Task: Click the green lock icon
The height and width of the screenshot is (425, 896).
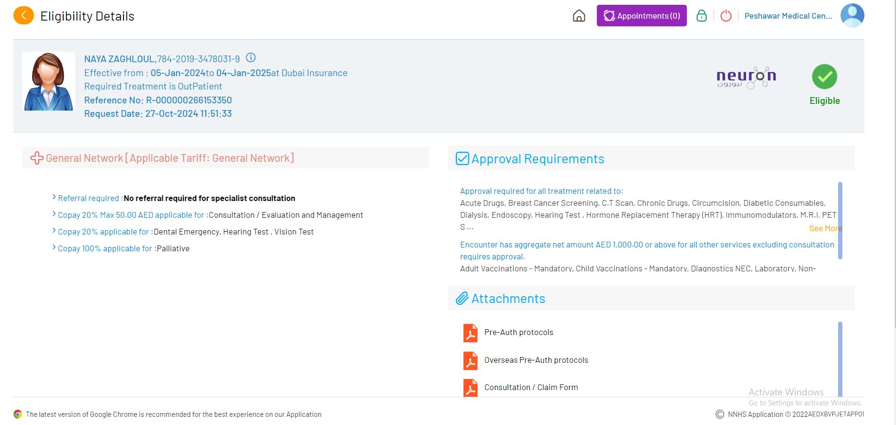Action: (701, 16)
